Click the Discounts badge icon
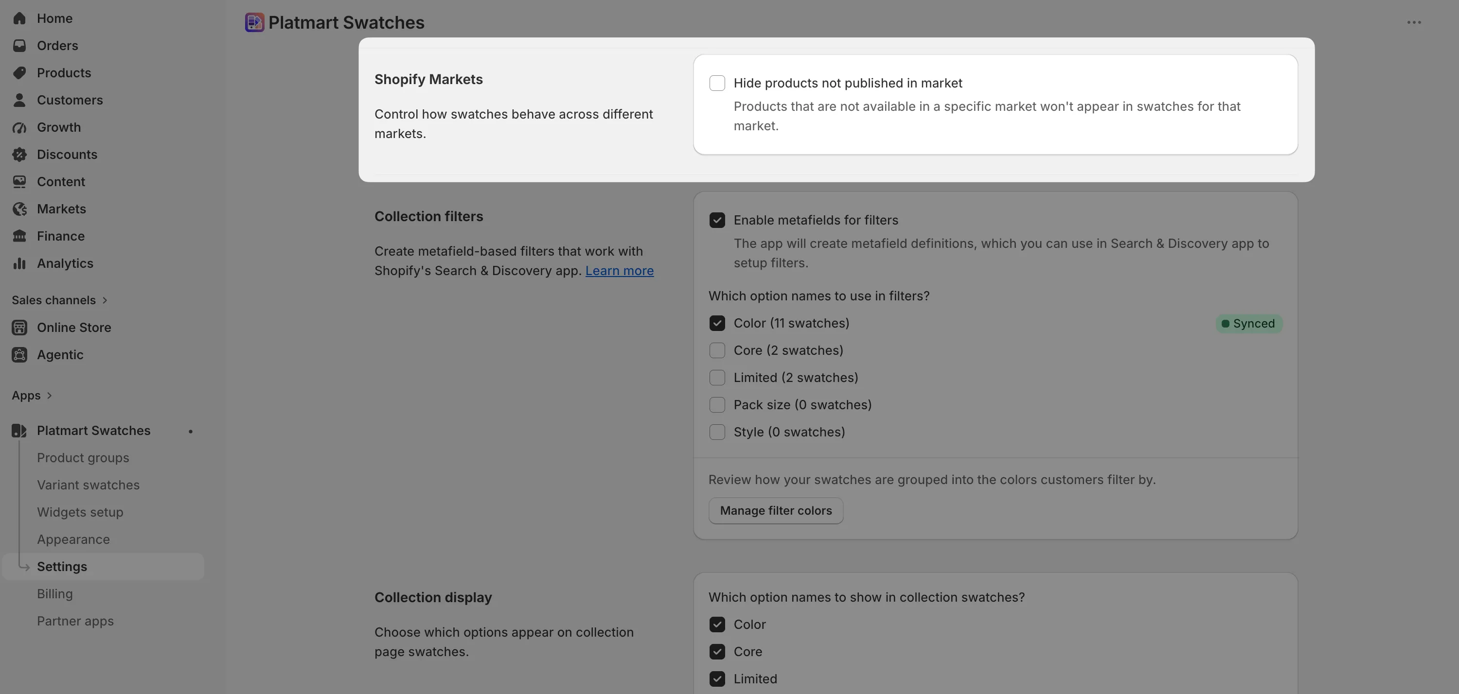The width and height of the screenshot is (1459, 694). [x=19, y=155]
